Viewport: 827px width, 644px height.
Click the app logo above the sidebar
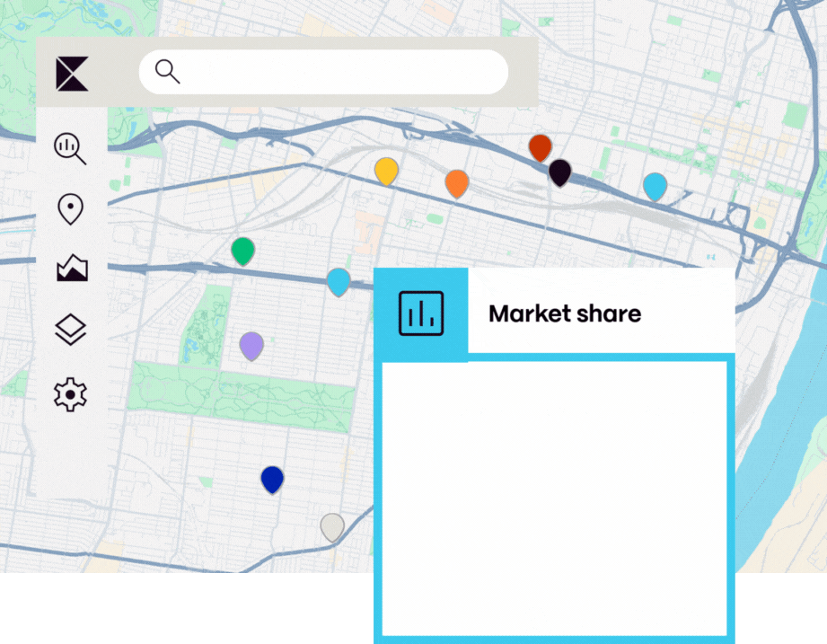coord(70,72)
